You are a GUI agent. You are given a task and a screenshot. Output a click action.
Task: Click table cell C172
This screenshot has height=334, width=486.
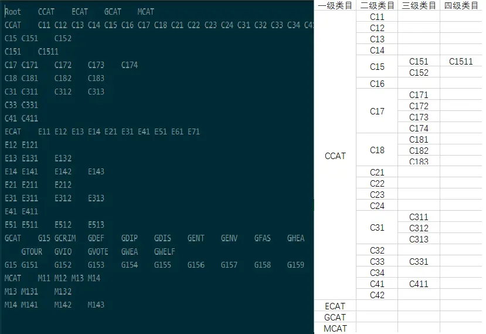point(419,106)
